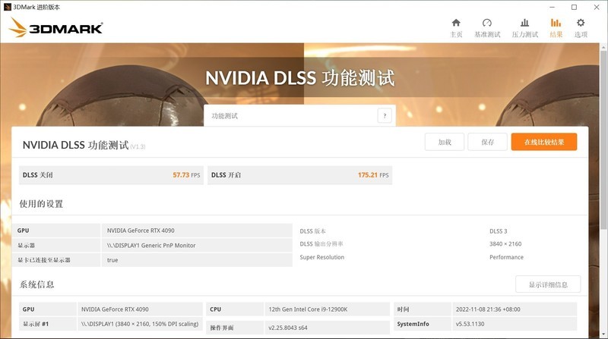Viewport: 608px width, 339px height.
Task: Click the Performance value
Action: pos(506,257)
